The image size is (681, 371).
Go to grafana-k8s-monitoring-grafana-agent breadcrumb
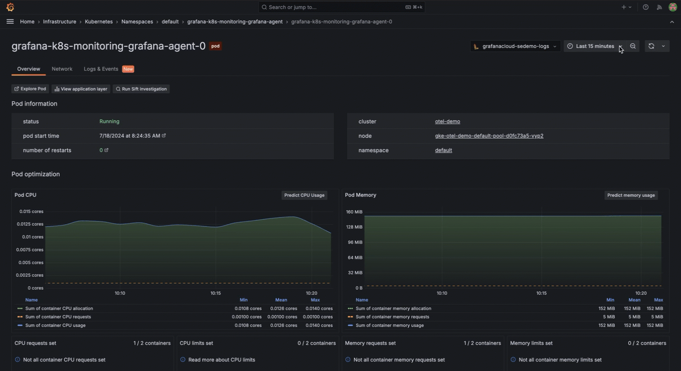click(x=235, y=22)
